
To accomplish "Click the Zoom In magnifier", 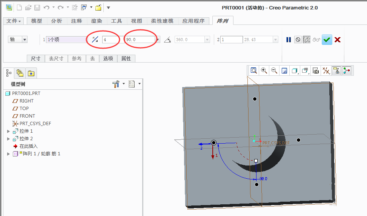I will click(264, 70).
